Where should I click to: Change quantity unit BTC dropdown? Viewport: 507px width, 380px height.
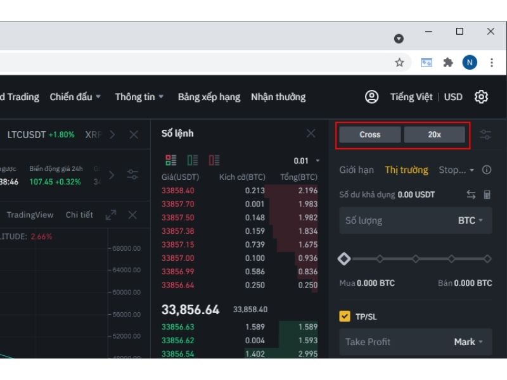[470, 220]
